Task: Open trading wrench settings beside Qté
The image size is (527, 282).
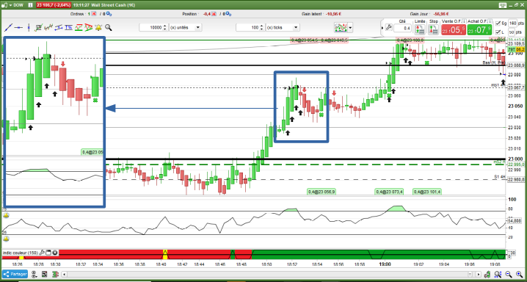Action: pyautogui.click(x=388, y=28)
